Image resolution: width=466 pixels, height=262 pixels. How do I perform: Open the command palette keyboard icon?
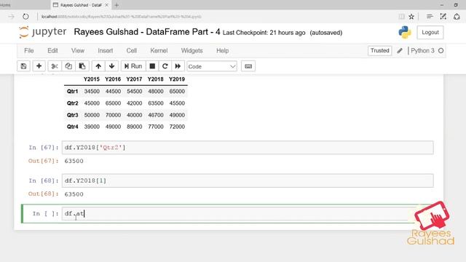(x=248, y=66)
